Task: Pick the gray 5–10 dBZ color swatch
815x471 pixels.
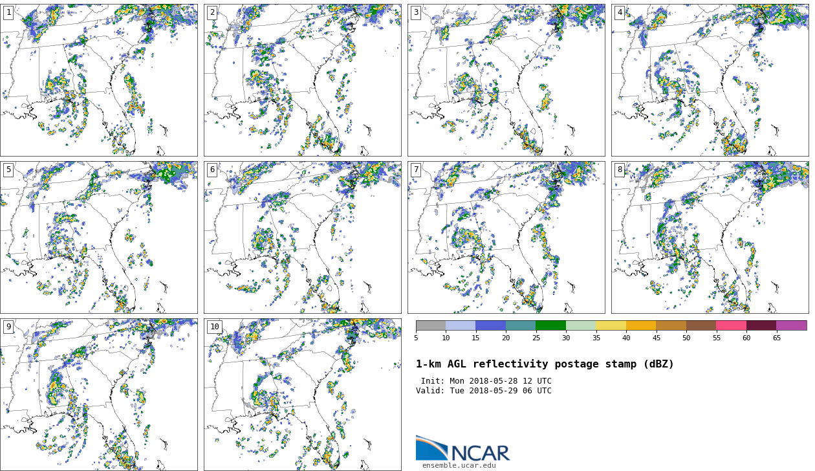Action: [x=431, y=325]
